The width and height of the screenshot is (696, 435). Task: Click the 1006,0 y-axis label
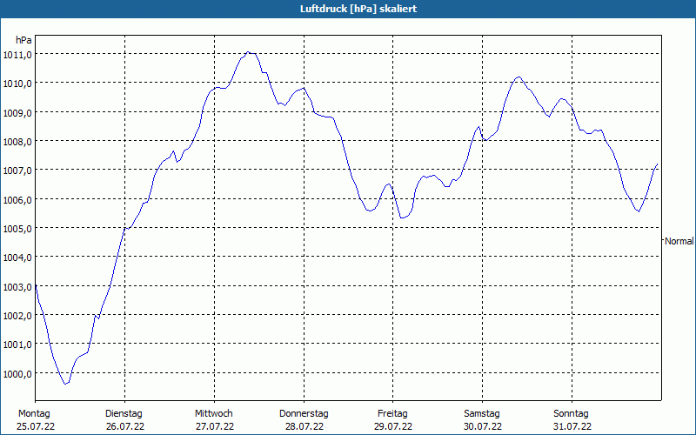tap(17, 200)
